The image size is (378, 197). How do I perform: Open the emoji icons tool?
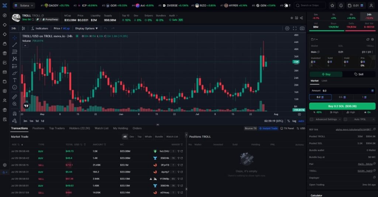[14, 87]
